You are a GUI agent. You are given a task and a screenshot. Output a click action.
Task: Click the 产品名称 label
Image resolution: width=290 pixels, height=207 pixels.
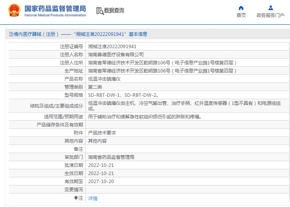pos(74,79)
